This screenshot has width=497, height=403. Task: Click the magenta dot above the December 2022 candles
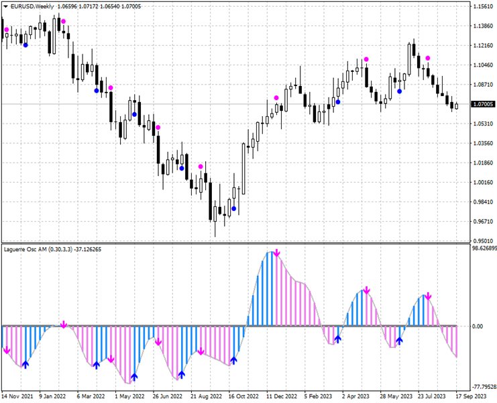pyautogui.click(x=276, y=98)
